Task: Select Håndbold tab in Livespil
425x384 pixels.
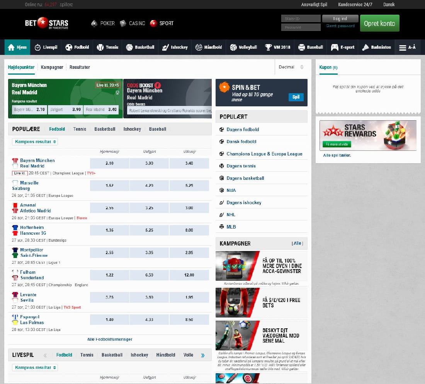Action: 166,355
